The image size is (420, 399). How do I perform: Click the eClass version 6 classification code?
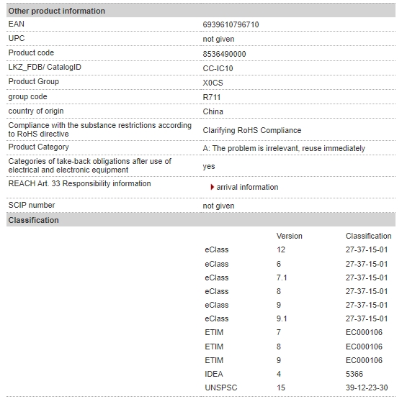point(367,264)
